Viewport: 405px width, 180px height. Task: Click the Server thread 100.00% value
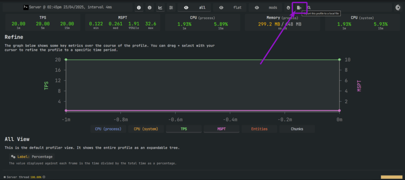(x=36, y=177)
